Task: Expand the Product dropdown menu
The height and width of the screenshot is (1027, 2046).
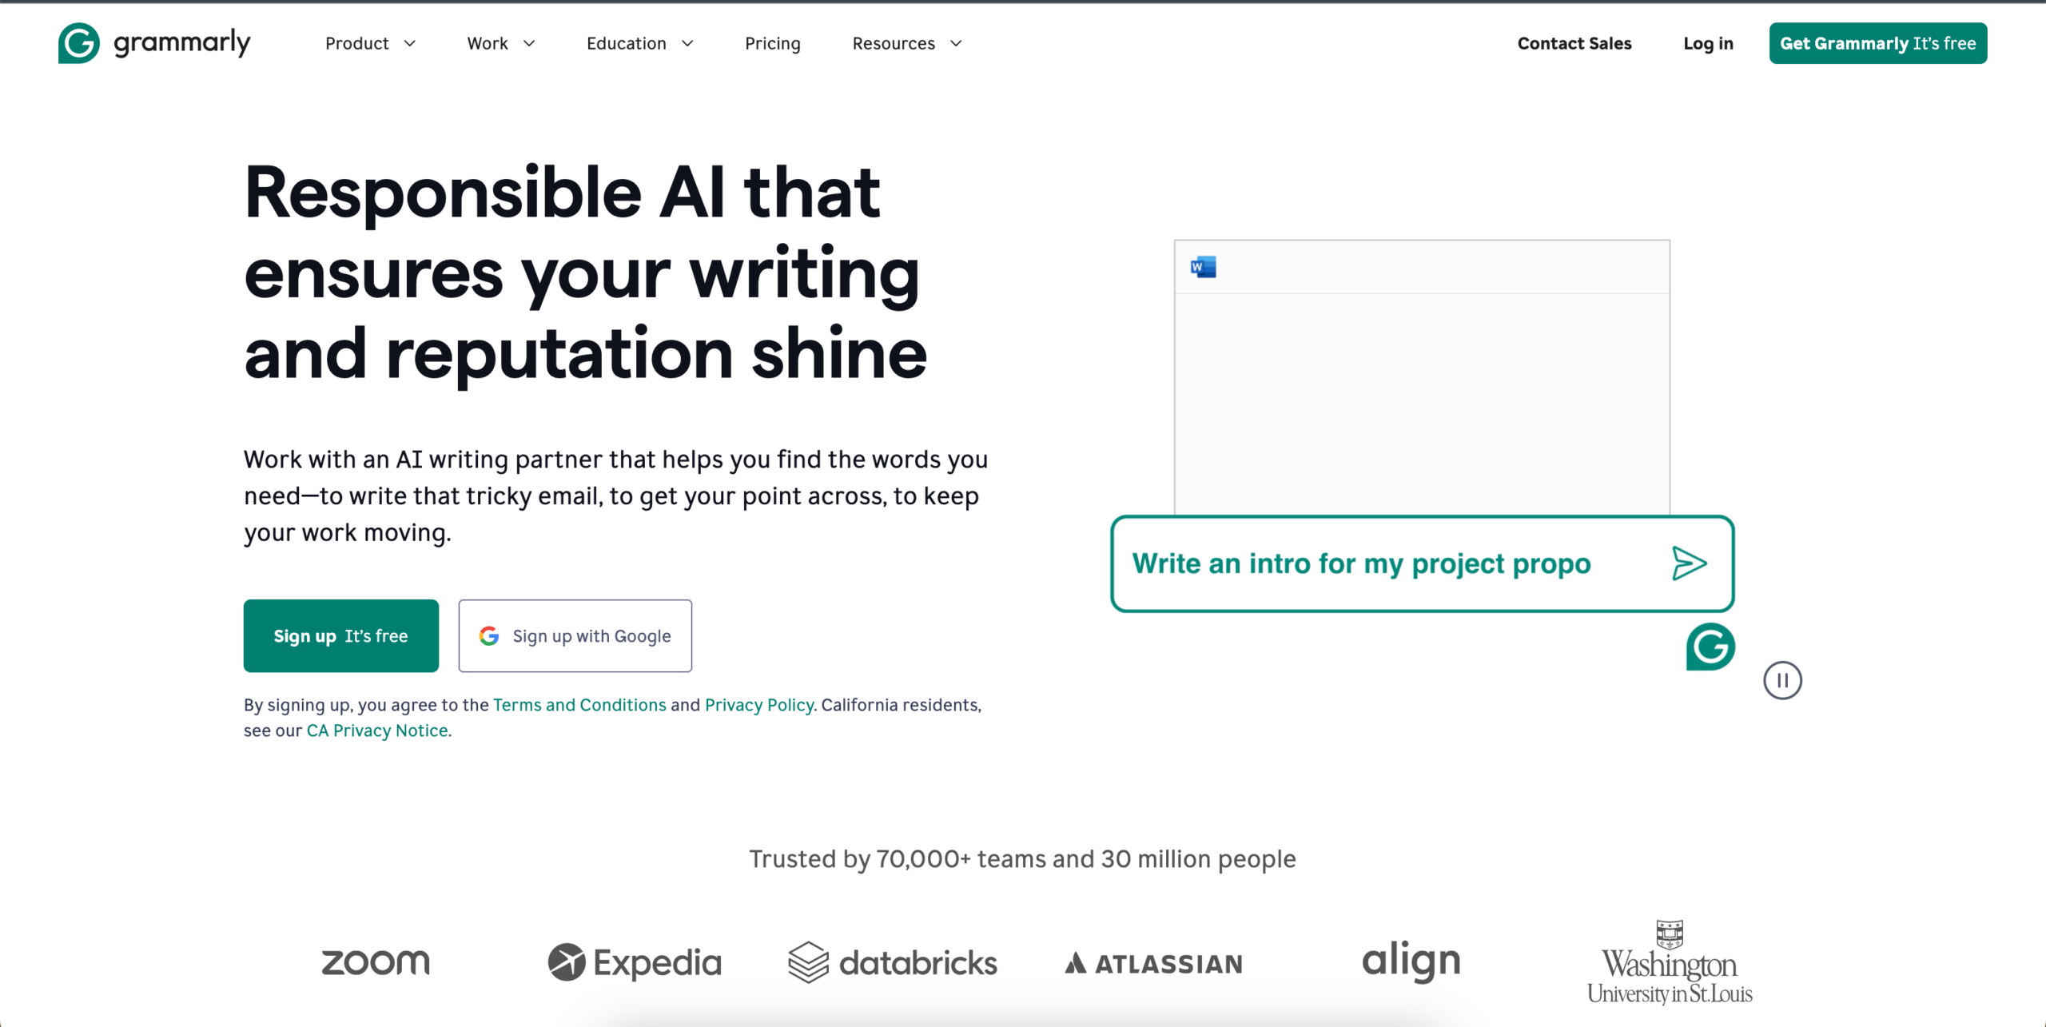Action: pos(370,43)
